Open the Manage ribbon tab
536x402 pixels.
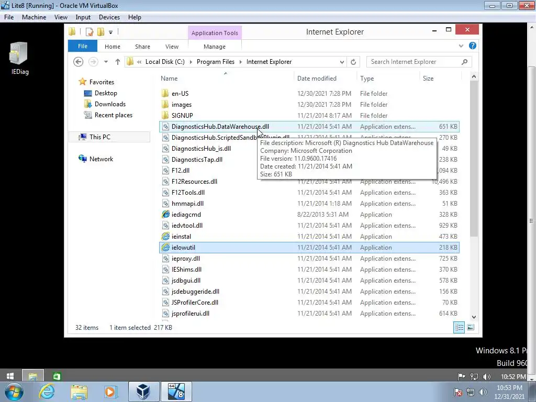214,47
